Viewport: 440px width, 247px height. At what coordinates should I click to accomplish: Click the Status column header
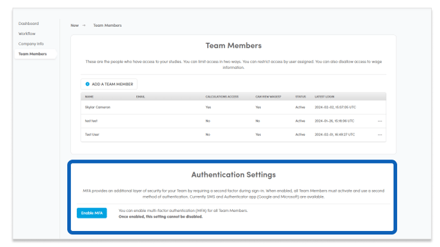(301, 96)
